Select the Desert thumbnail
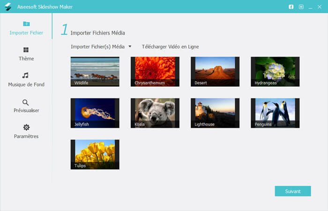 coord(215,71)
